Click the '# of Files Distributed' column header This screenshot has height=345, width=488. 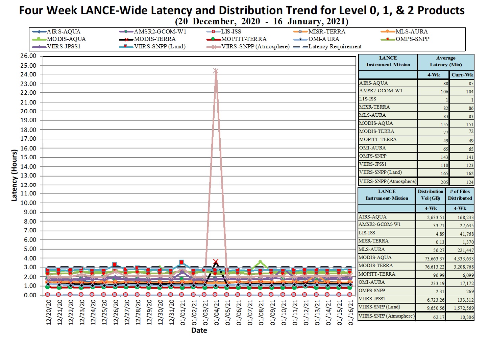(x=460, y=195)
